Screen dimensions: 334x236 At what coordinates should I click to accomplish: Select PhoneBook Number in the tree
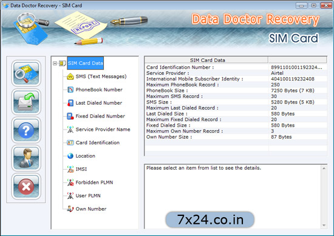point(99,89)
